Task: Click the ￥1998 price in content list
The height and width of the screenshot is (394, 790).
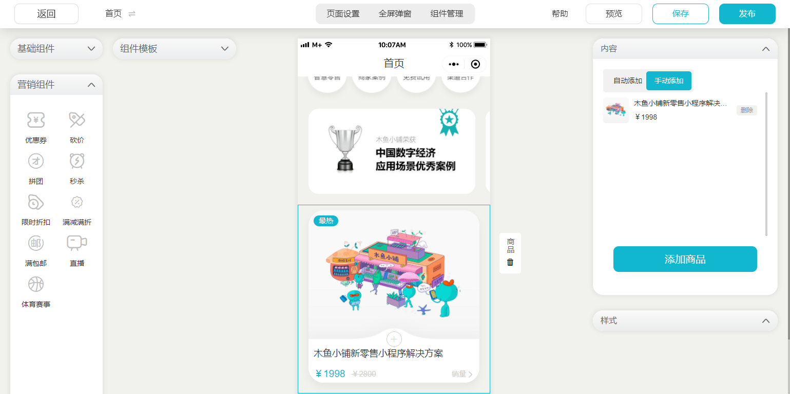Action: click(x=646, y=117)
